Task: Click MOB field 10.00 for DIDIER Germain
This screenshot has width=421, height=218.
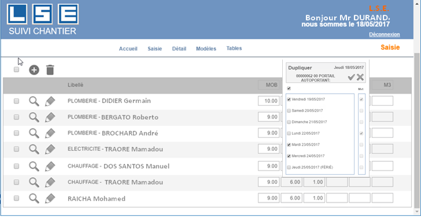Action: [269, 101]
